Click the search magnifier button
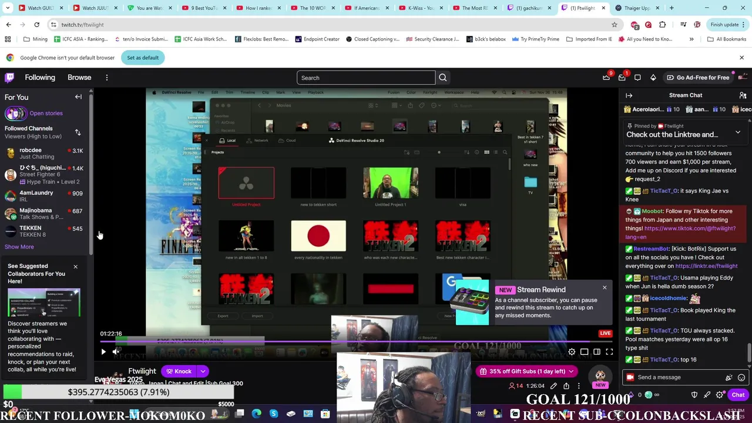The height and width of the screenshot is (423, 752). tap(442, 78)
